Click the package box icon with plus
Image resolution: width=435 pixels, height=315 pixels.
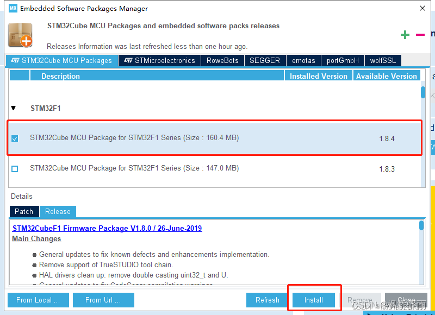[x=20, y=35]
